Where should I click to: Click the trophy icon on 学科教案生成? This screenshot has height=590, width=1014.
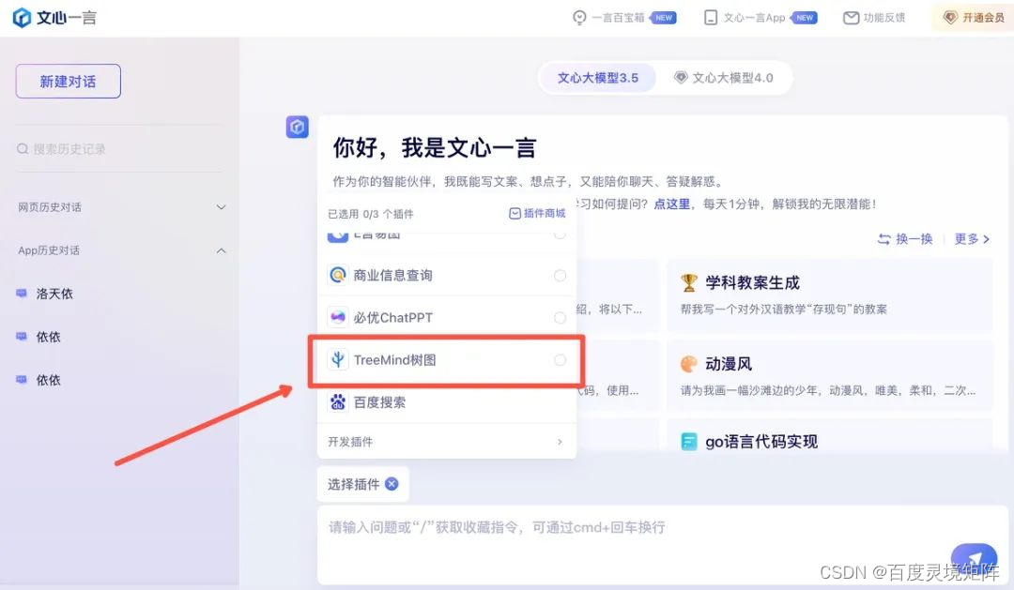point(689,283)
